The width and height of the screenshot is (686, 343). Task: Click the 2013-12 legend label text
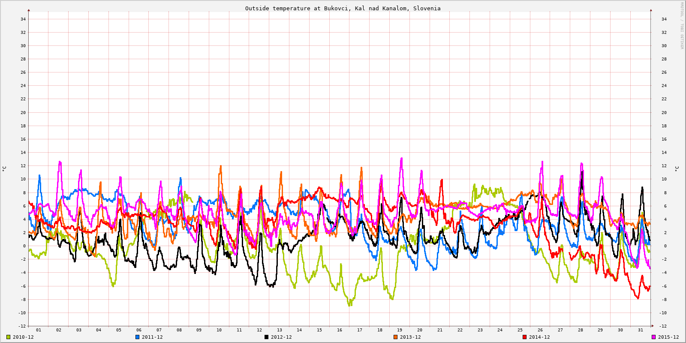tap(410, 337)
